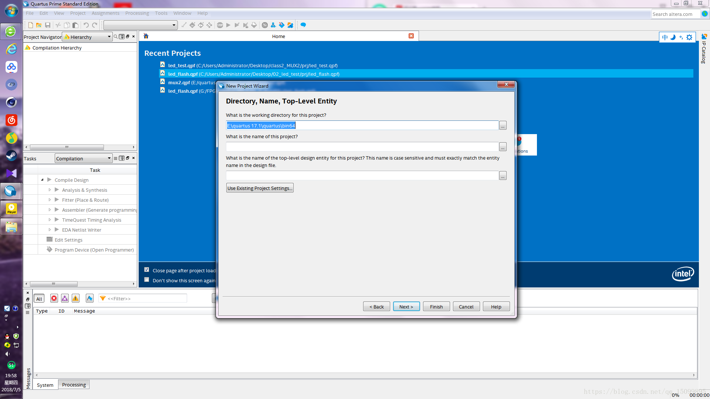Click the Undo arrow icon
This screenshot has width=710, height=399.
coord(86,25)
